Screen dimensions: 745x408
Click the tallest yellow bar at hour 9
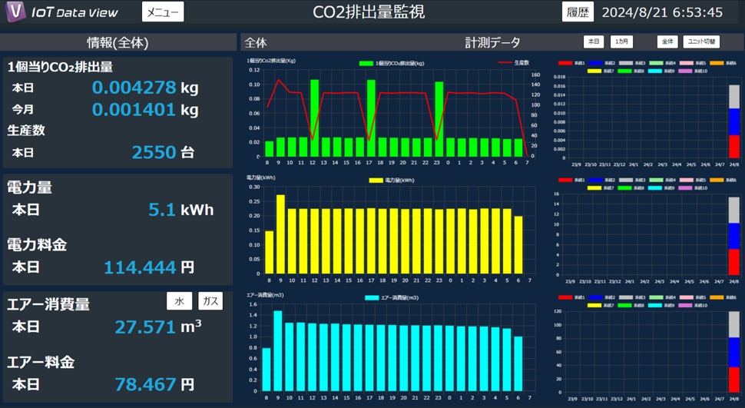click(x=280, y=234)
